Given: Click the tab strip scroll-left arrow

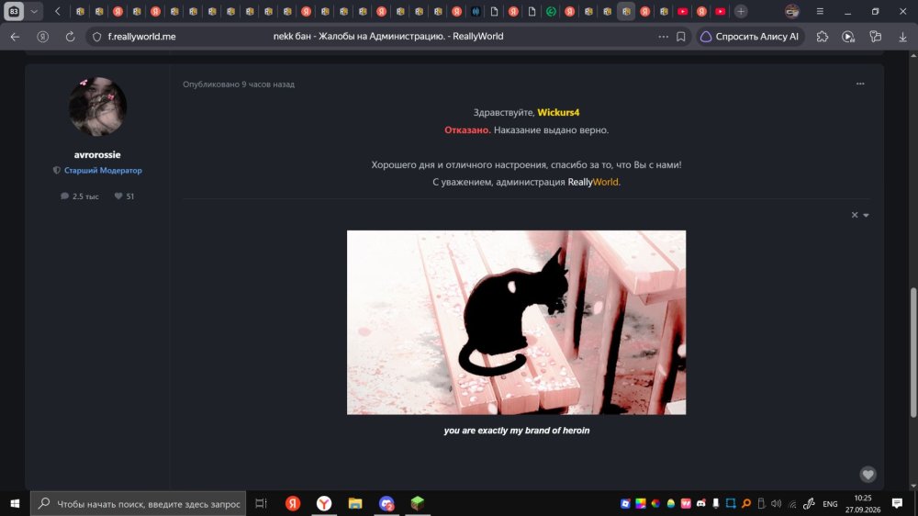Looking at the screenshot, I should tap(57, 11).
